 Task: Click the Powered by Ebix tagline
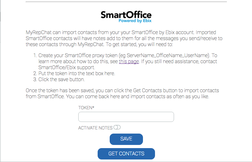tap(135, 21)
